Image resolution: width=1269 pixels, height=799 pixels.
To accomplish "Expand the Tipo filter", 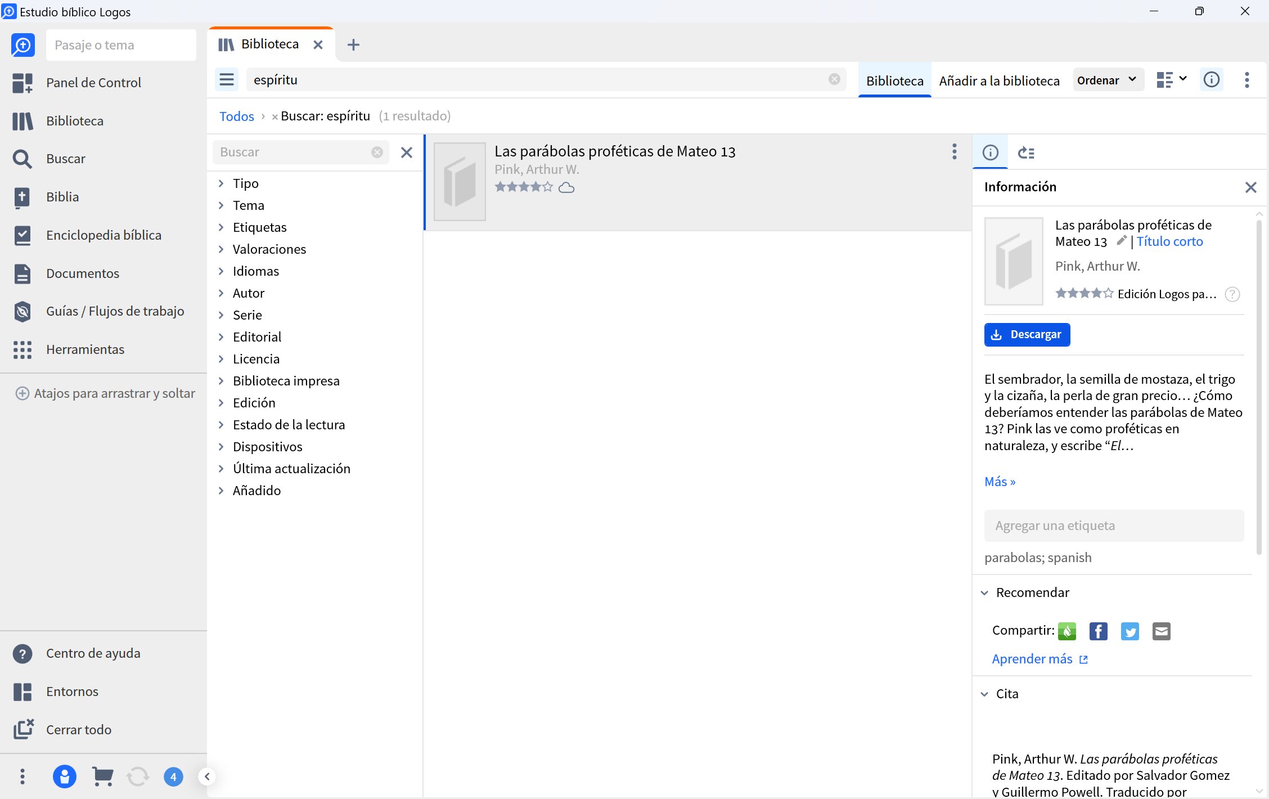I will 221,183.
